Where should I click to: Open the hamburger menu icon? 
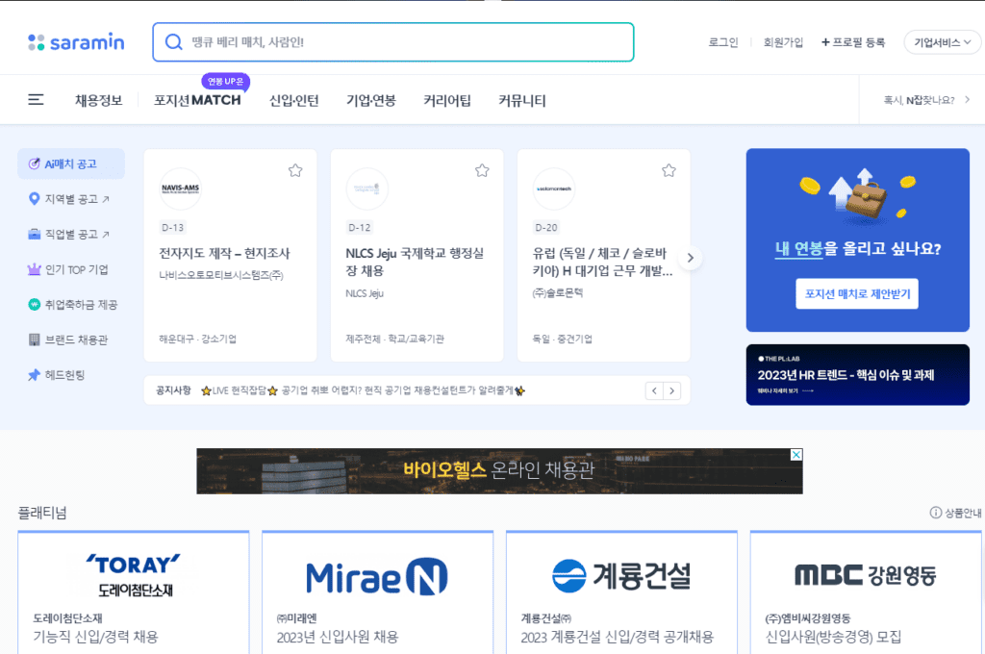(x=36, y=100)
